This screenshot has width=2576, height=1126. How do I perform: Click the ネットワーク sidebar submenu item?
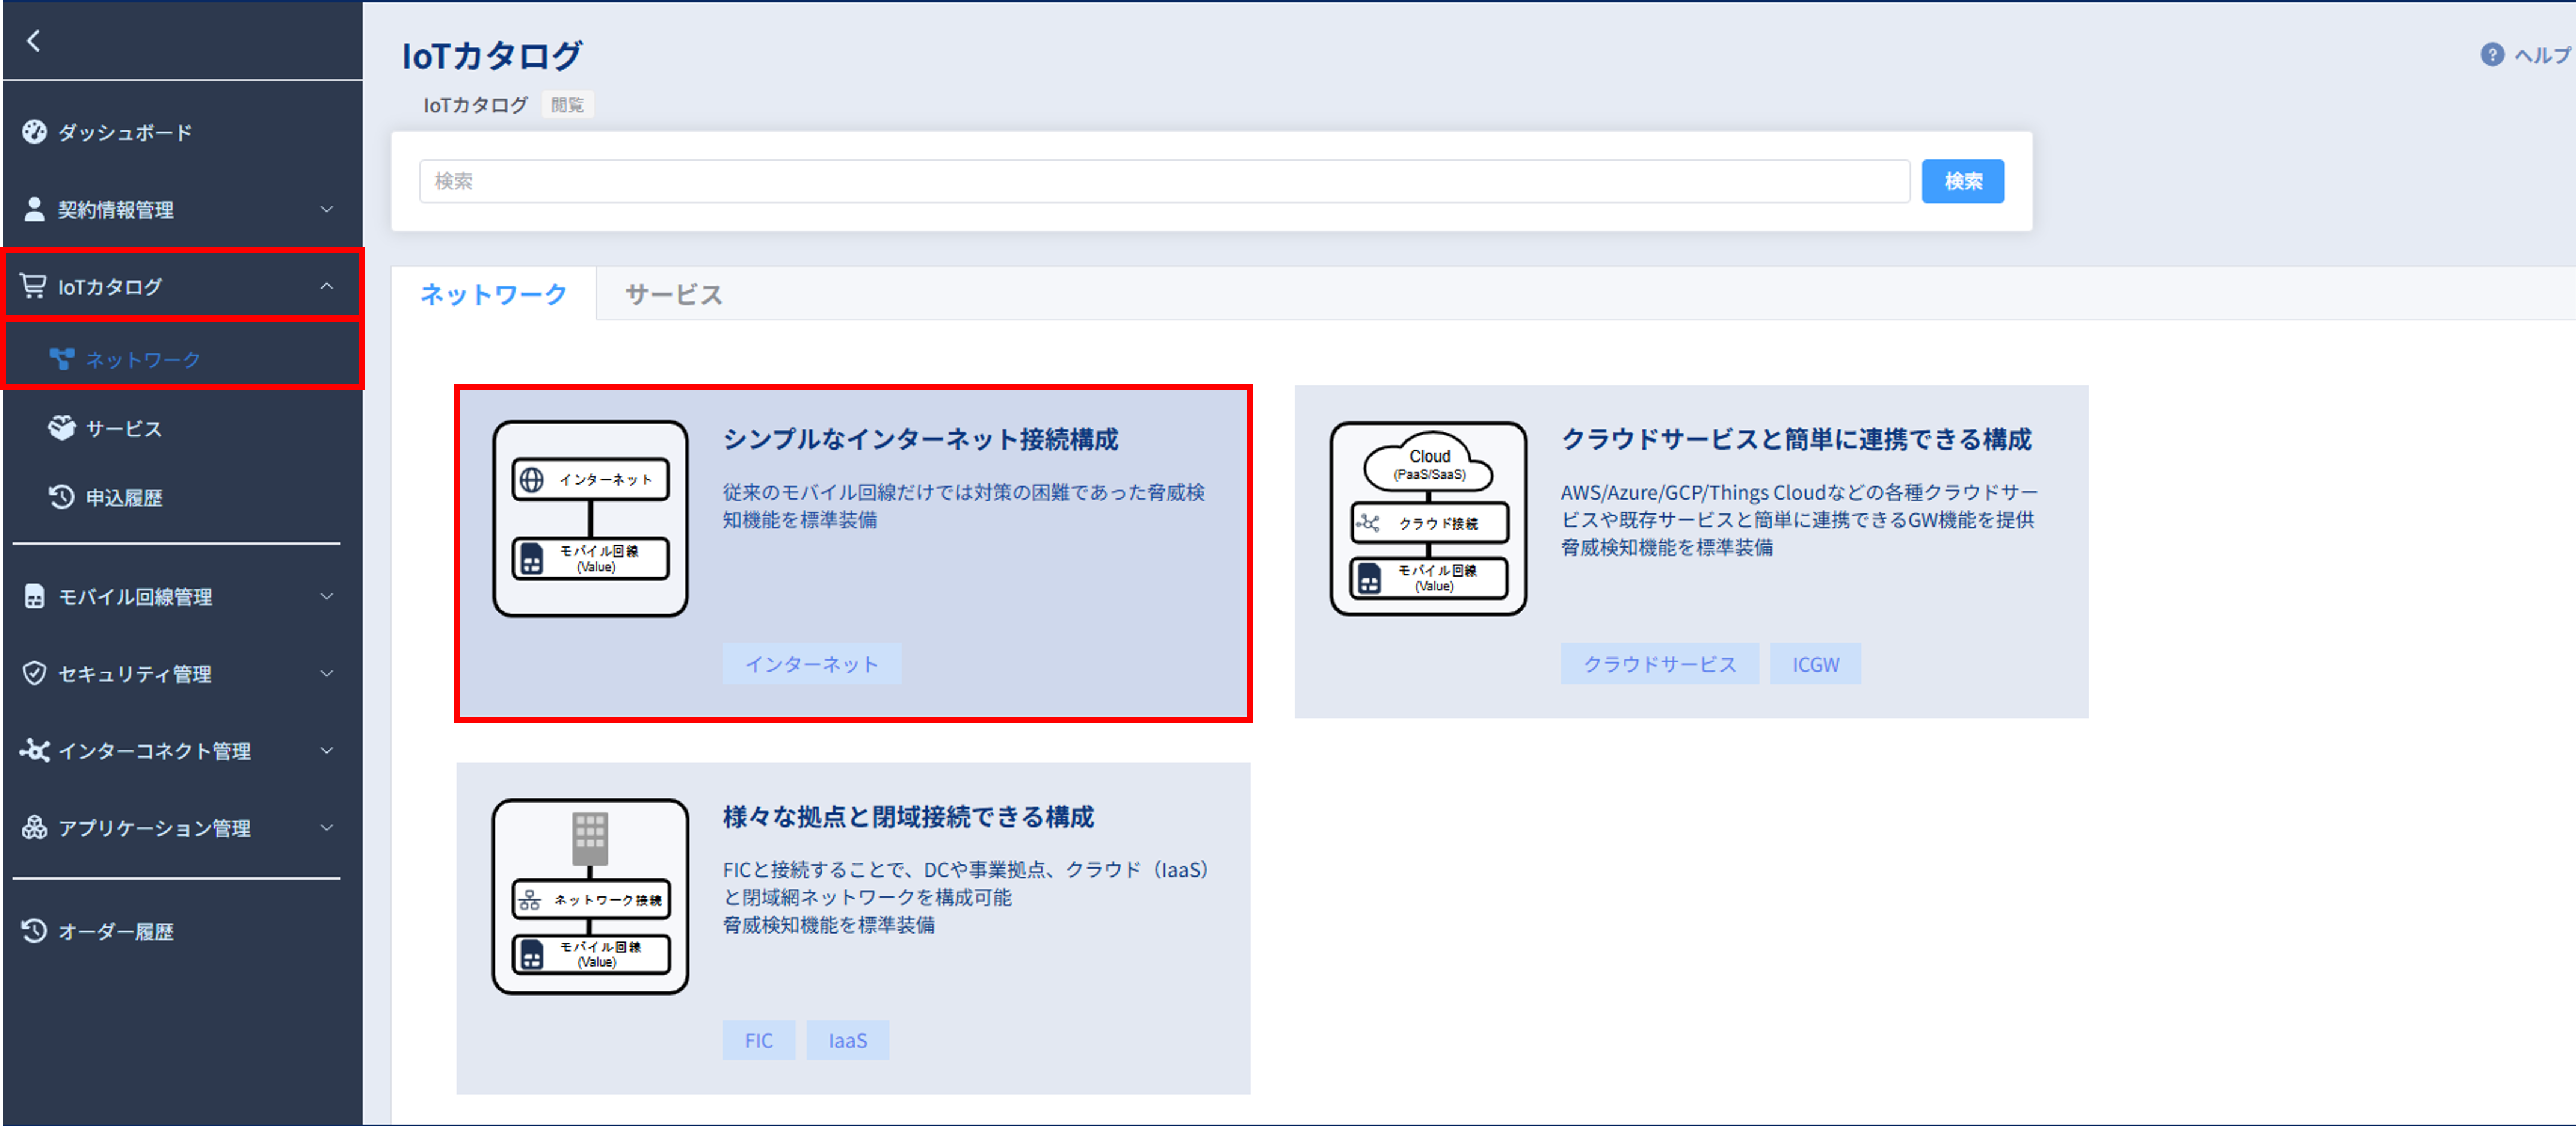(x=142, y=360)
